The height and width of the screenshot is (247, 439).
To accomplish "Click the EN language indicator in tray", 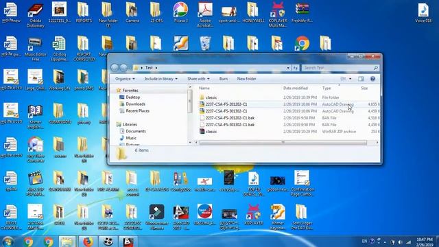I will (364, 241).
